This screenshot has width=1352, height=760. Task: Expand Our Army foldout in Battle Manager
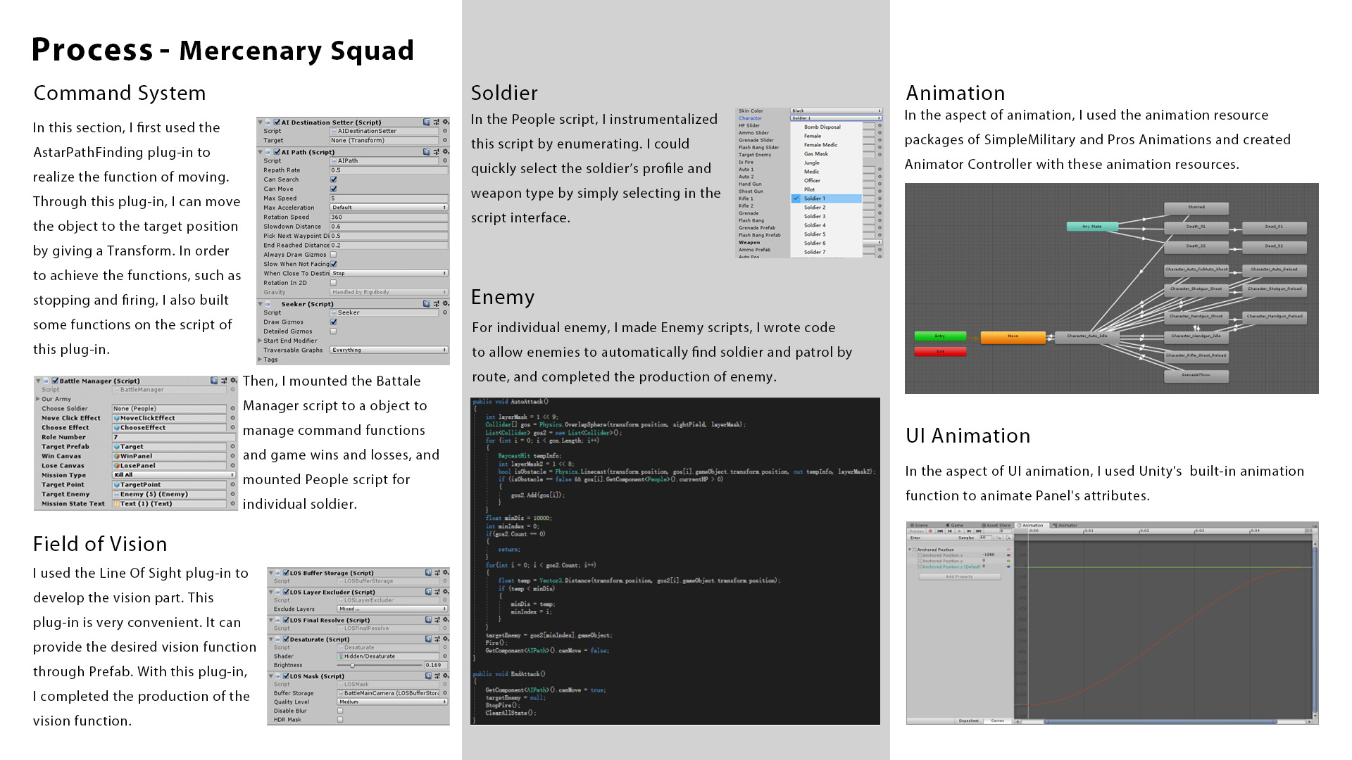pos(38,399)
